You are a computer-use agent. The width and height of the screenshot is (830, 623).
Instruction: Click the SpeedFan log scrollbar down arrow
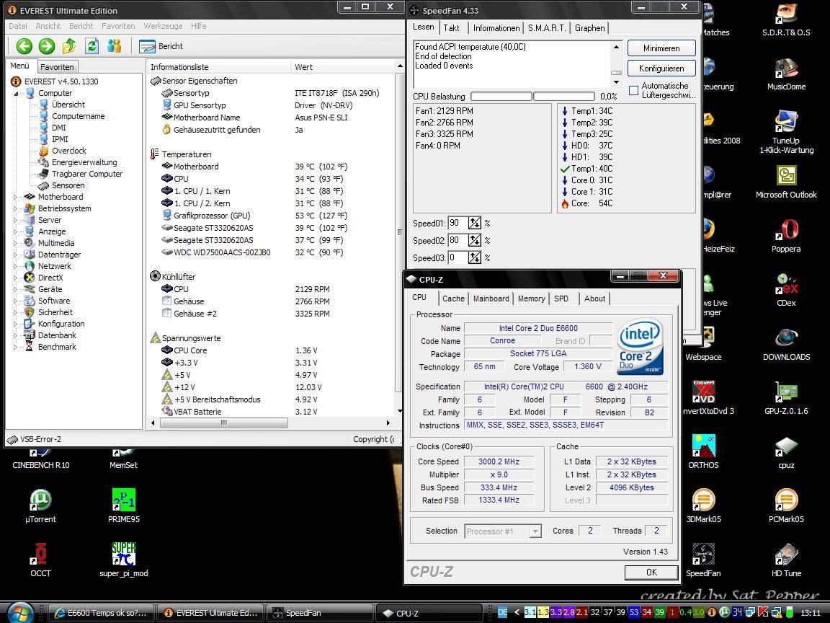click(616, 82)
